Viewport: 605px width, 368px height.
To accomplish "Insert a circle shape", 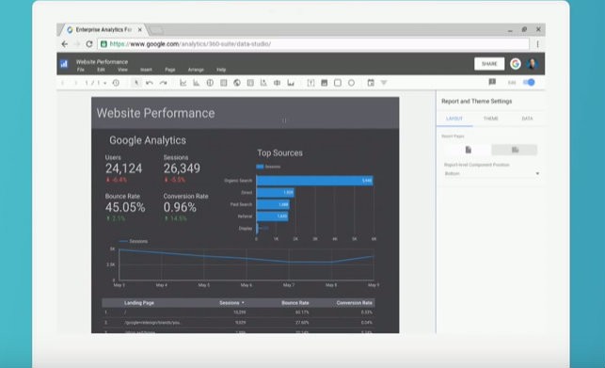I will click(x=351, y=83).
